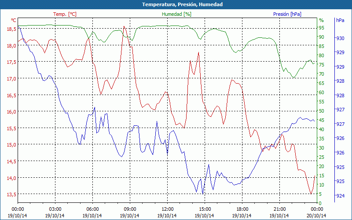The image size is (352, 220).
Task: Click the '80' humidity axis value
Action: (322, 55)
